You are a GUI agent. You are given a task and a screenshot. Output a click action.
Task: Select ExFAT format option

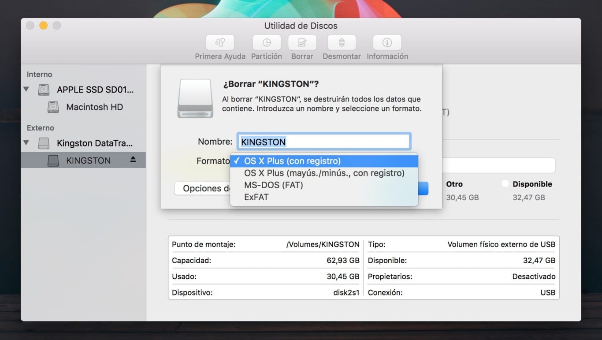324,197
